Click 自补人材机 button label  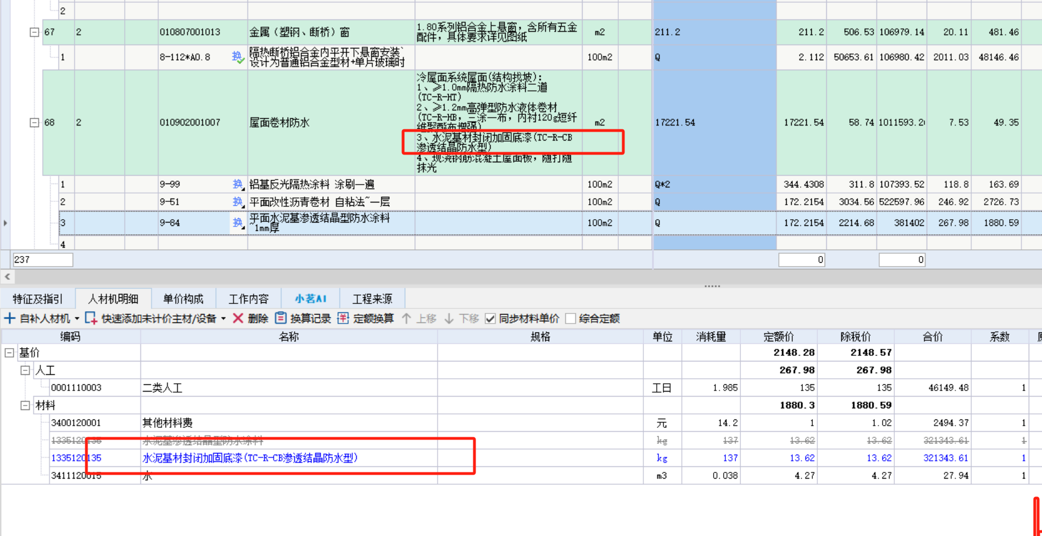tap(45, 318)
